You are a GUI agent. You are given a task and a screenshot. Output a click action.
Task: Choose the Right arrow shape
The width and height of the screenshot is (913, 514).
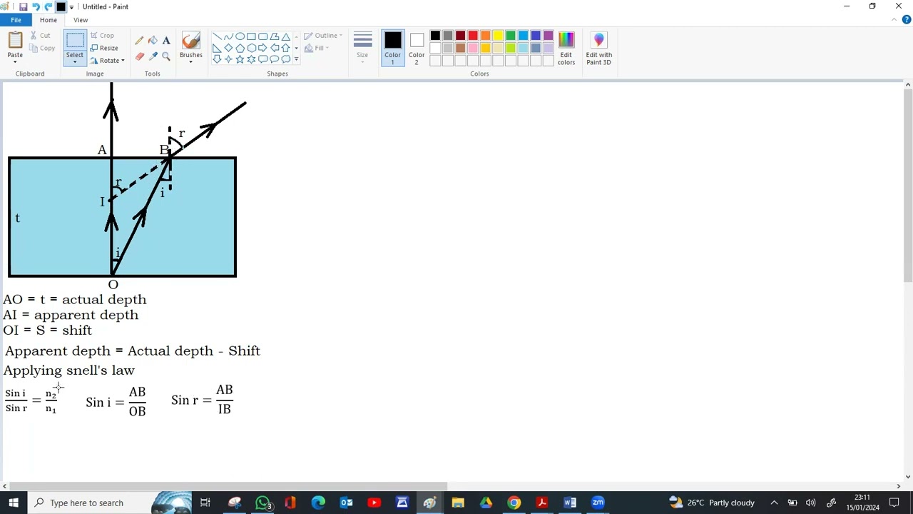tap(262, 48)
